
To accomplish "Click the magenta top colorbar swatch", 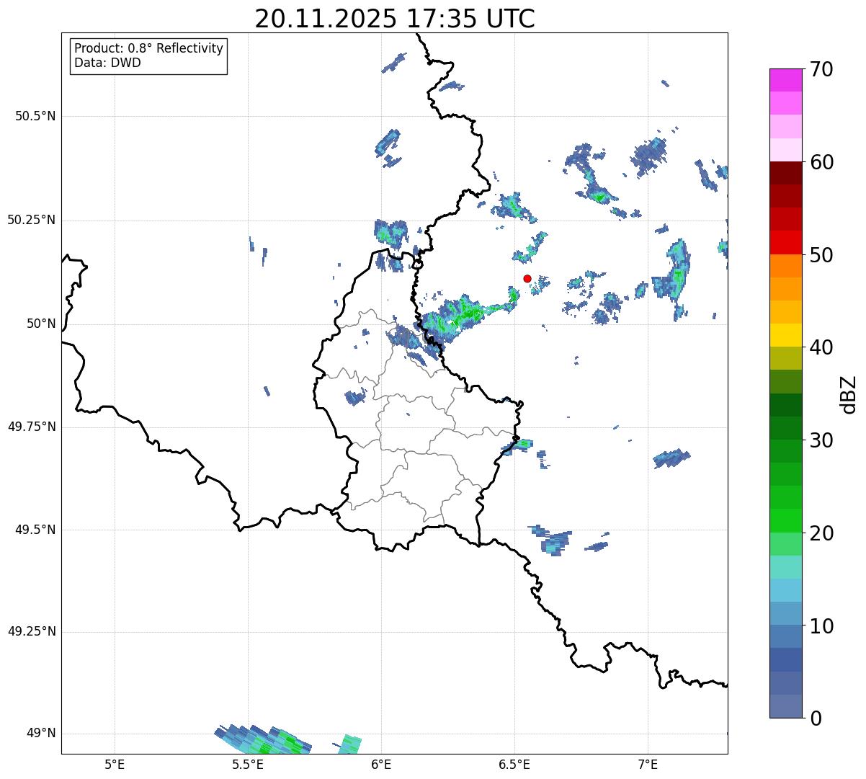I will click(785, 80).
